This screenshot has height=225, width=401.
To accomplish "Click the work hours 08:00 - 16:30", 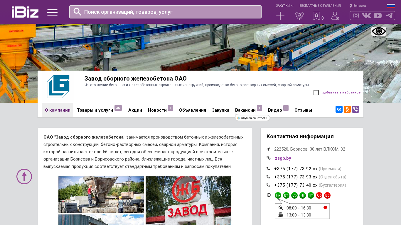I will coord(299,208).
